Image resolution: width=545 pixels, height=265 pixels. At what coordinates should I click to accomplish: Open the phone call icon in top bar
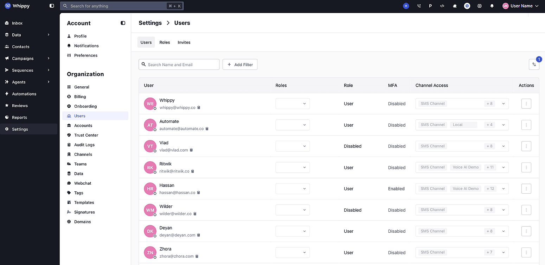click(419, 6)
